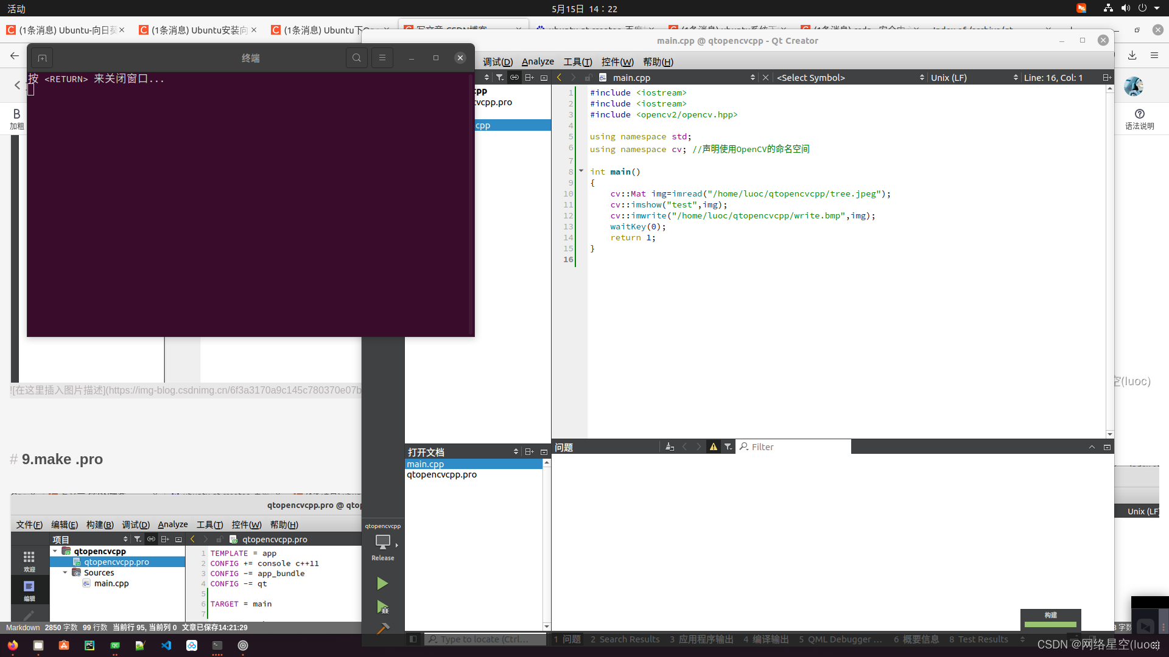Toggle Show Warnings triangle in Issues pane
Image resolution: width=1169 pixels, height=657 pixels.
click(713, 447)
